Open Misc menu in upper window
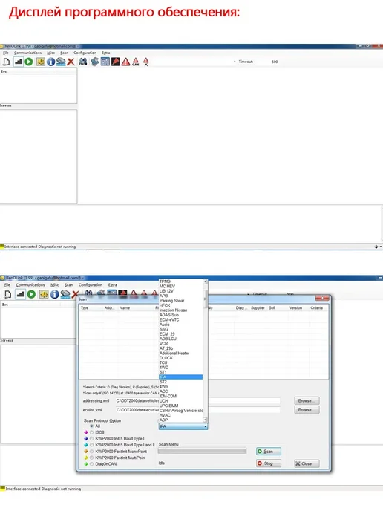Screen dimensions: 383x511 50,53
